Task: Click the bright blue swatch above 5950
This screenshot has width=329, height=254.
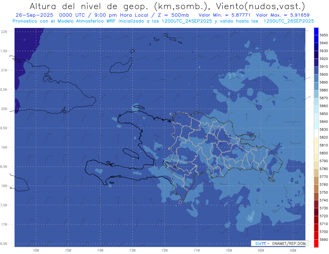Action: pos(316,31)
